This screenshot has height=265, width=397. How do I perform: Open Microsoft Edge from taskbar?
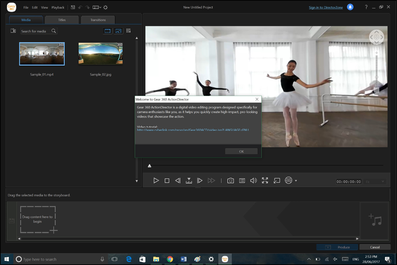129,259
